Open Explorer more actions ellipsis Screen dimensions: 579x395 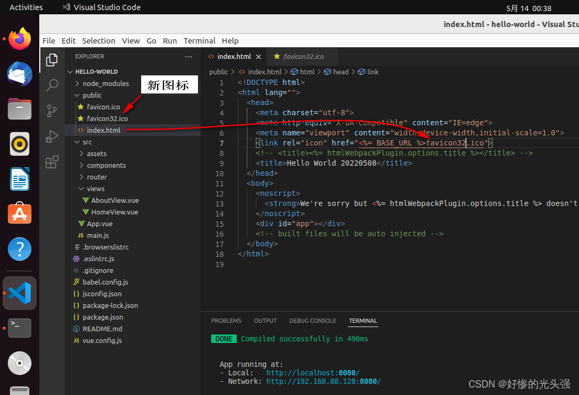[x=188, y=56]
